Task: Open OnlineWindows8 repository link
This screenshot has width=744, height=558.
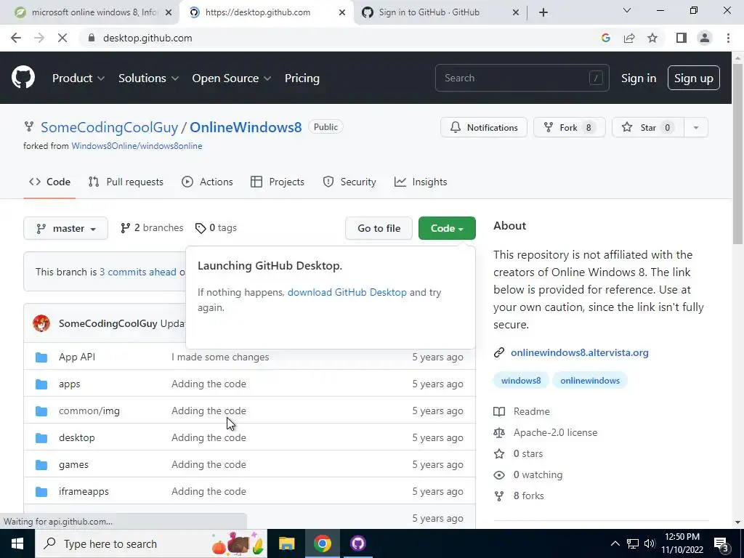Action: point(246,127)
